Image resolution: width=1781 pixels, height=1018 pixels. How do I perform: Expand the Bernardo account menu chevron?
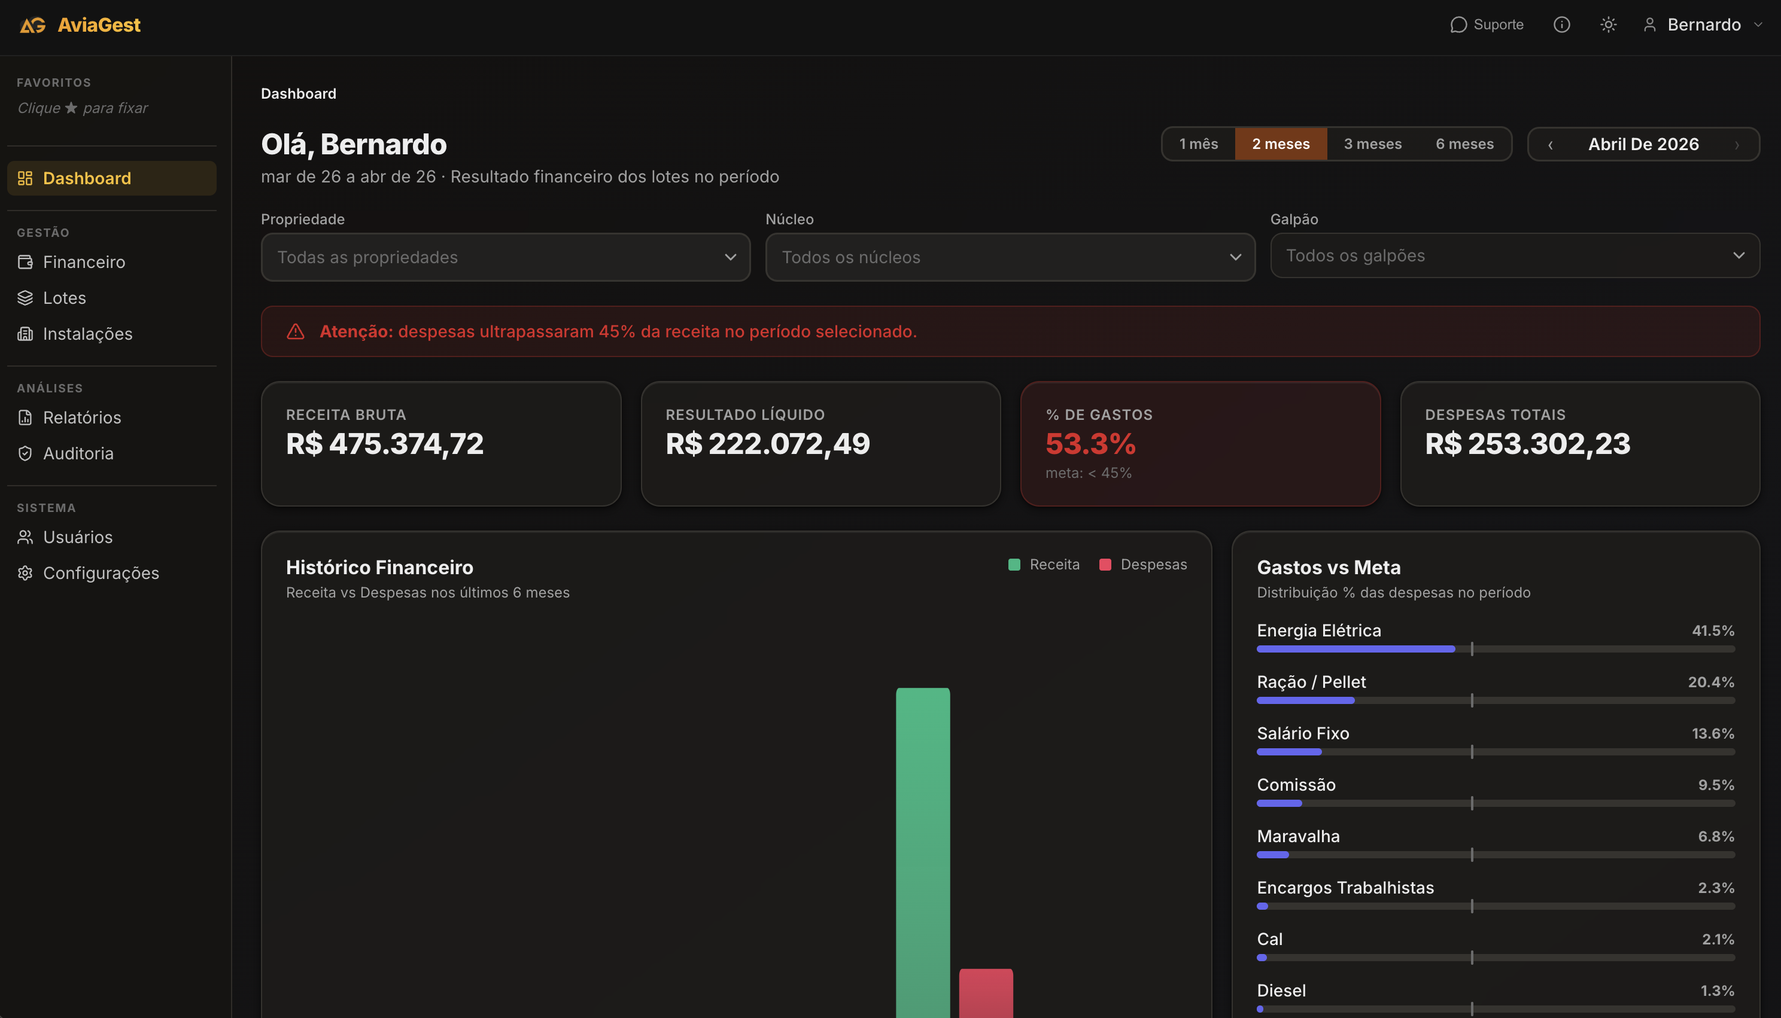(1758, 25)
